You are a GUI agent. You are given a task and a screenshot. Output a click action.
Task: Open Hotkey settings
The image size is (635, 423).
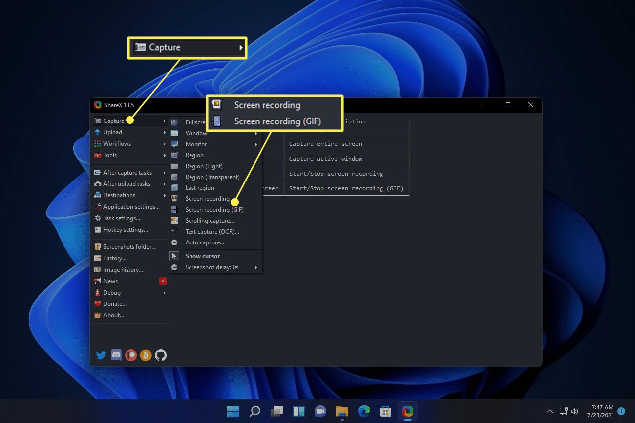[x=125, y=230]
